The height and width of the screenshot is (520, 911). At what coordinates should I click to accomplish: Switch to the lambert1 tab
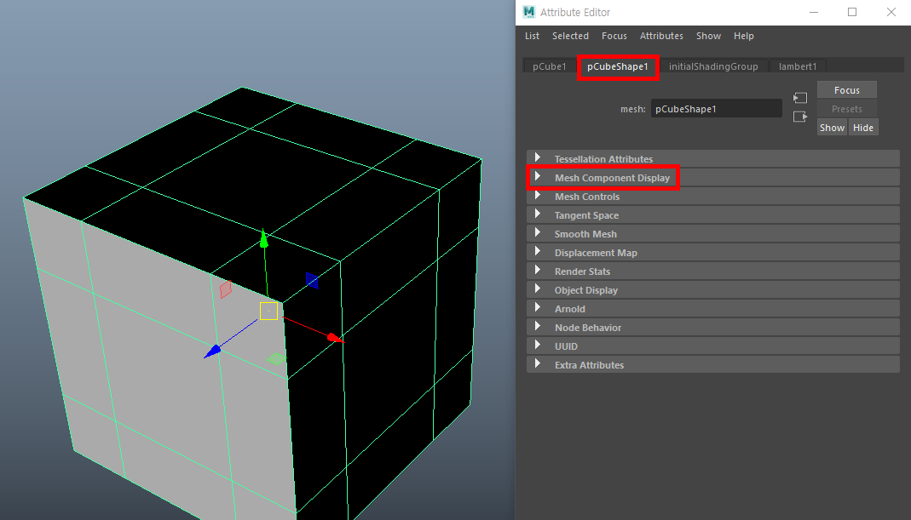pos(797,66)
